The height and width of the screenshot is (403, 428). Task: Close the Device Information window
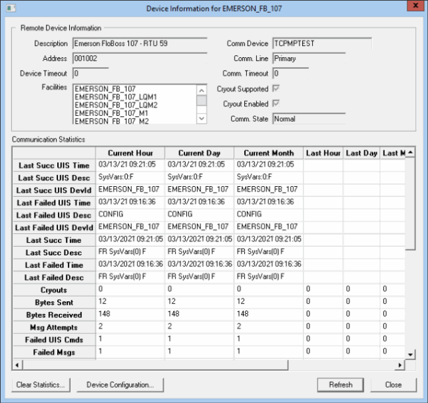pos(415,6)
